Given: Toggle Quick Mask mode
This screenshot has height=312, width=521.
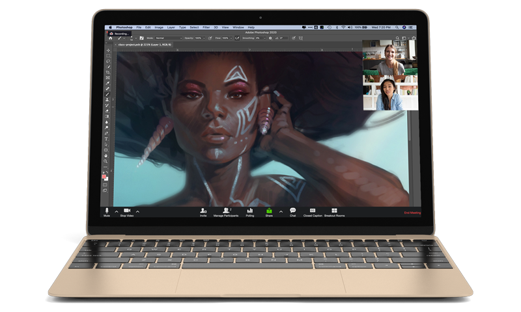Looking at the screenshot, I should tap(106, 185).
